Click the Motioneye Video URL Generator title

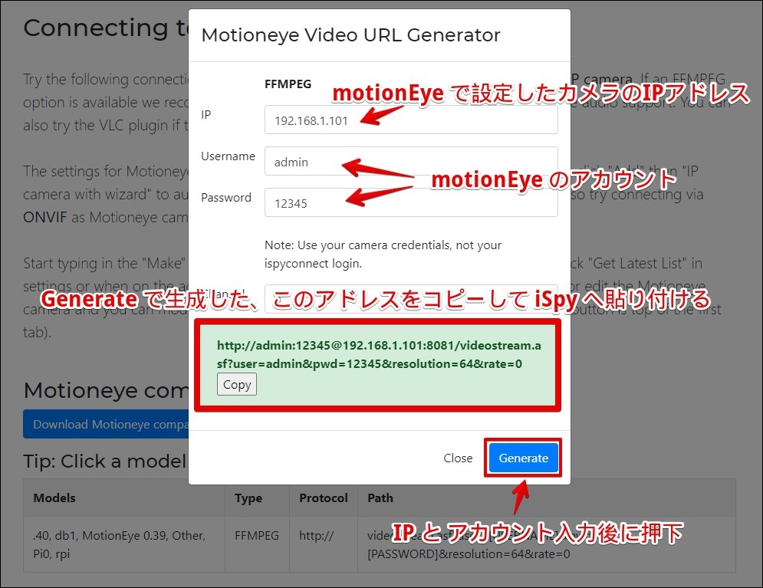tap(350, 35)
